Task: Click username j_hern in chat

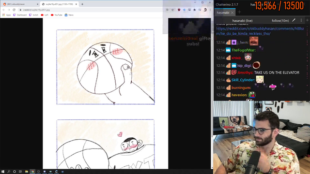Action: click(243, 43)
